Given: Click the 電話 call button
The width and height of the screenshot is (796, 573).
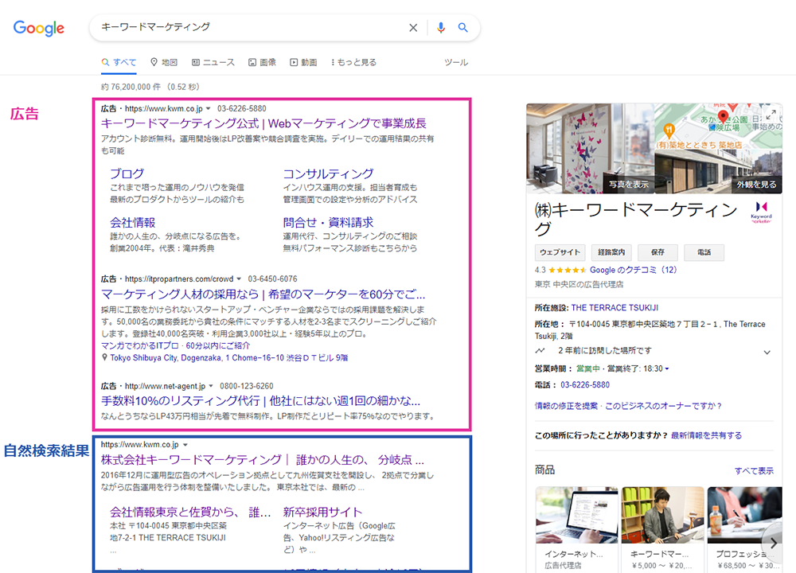Looking at the screenshot, I should [704, 252].
